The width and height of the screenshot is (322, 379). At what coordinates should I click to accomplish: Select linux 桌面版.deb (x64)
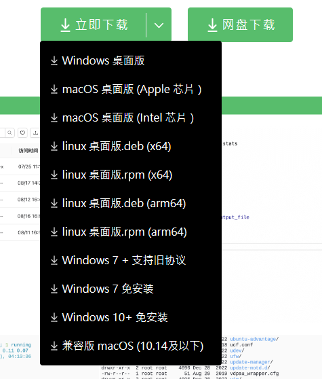pos(131,146)
